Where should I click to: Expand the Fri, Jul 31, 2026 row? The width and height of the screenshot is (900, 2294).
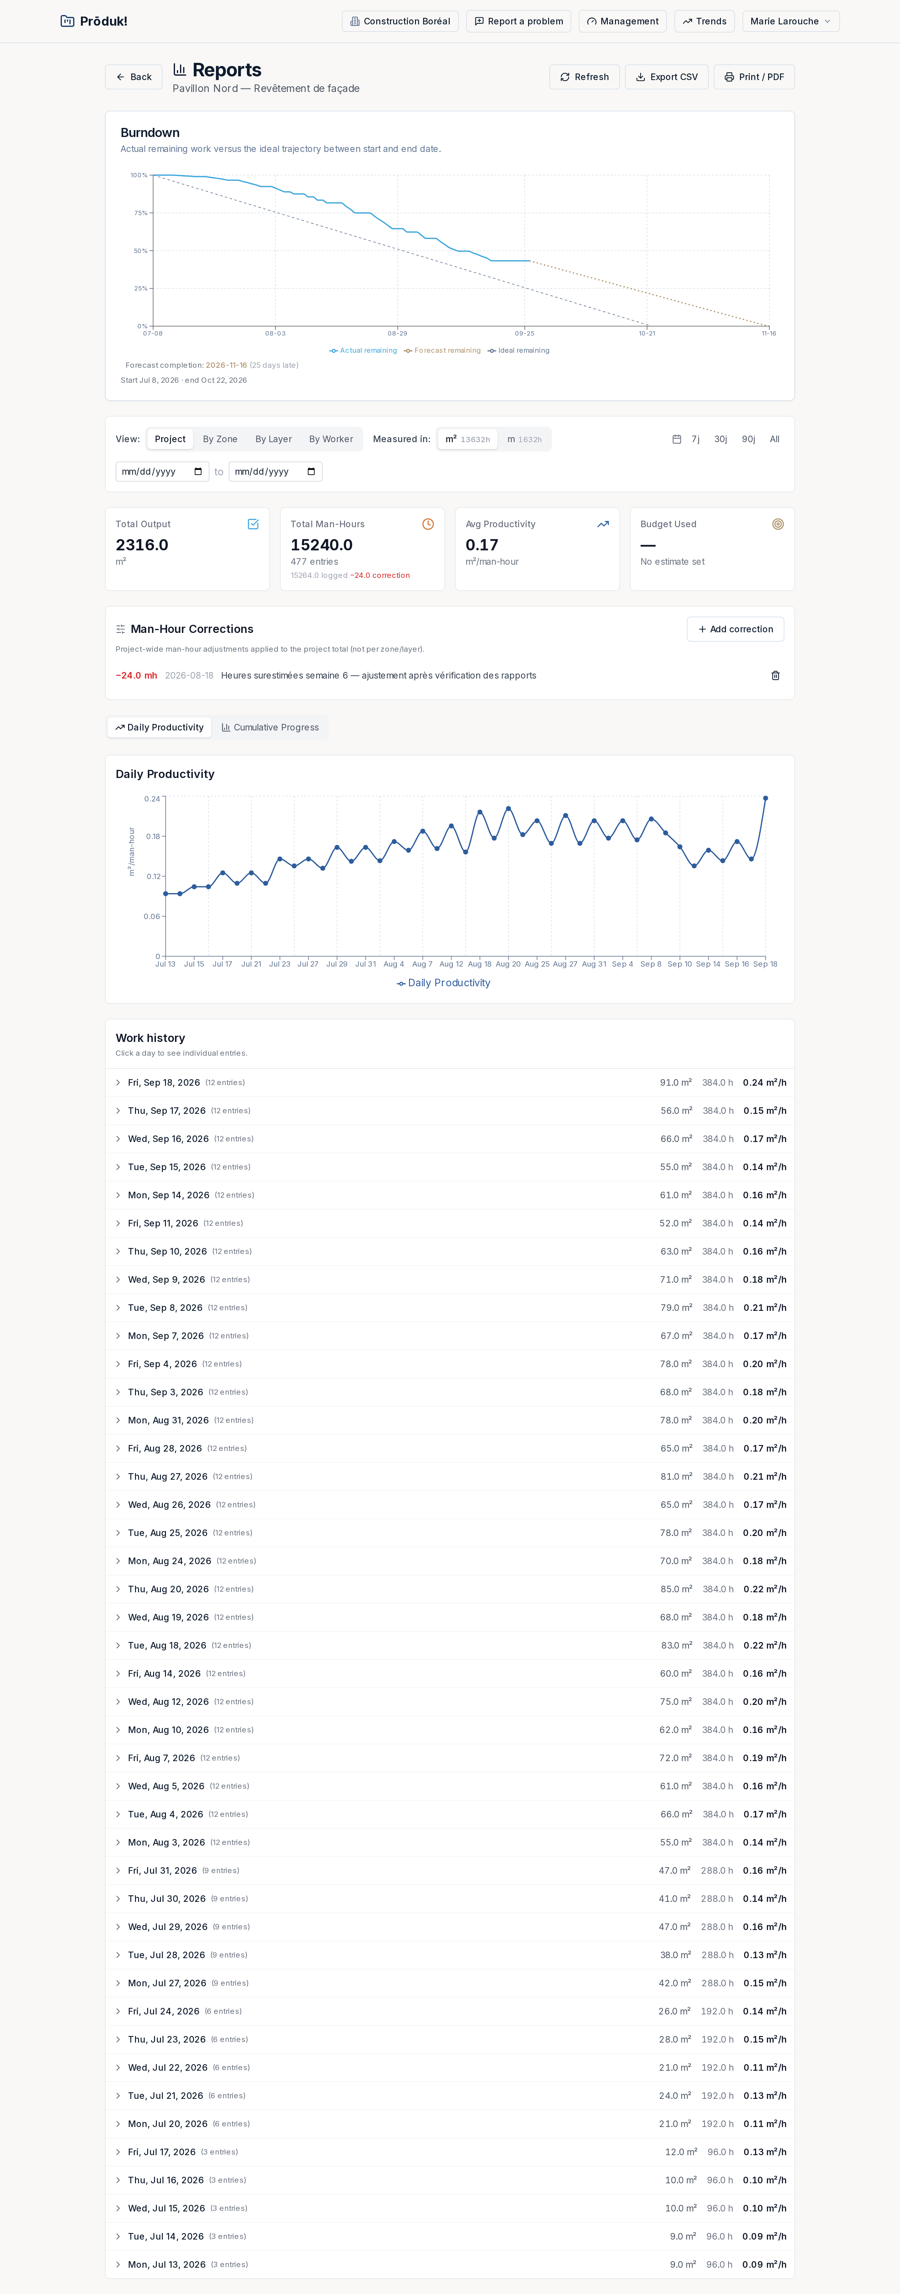450,1871
